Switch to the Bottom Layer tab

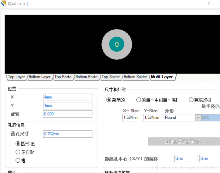point(39,77)
